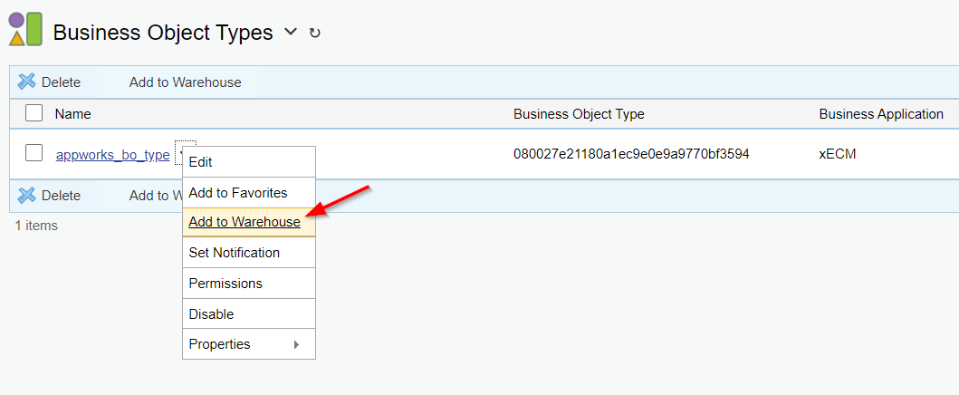The image size is (959, 395).
Task: Open the appworks_bo_type link
Action: point(112,155)
